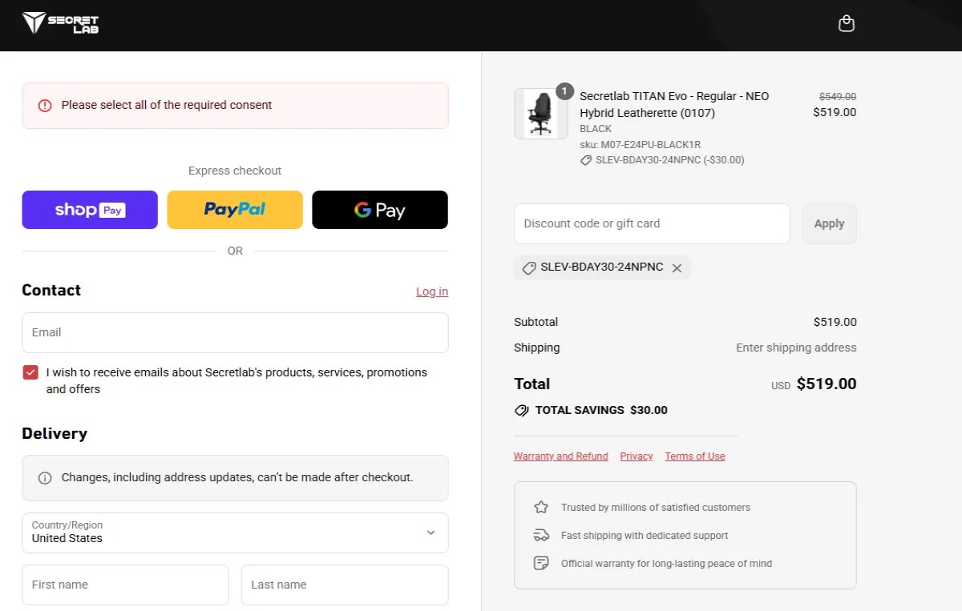The height and width of the screenshot is (611, 962).
Task: Click the official warranty badge icon
Action: tap(540, 562)
